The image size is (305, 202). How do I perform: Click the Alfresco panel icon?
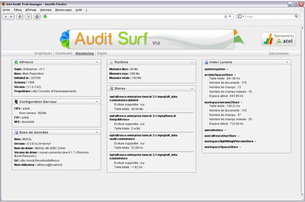coord(16,62)
